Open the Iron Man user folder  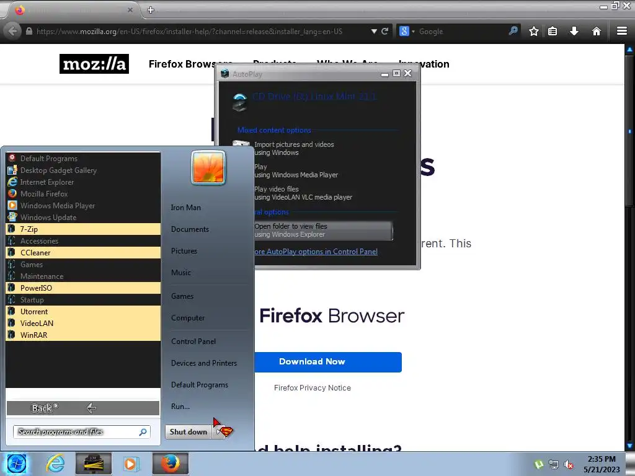click(186, 208)
